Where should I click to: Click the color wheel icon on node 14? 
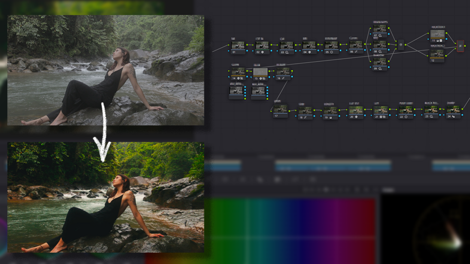(239, 78)
